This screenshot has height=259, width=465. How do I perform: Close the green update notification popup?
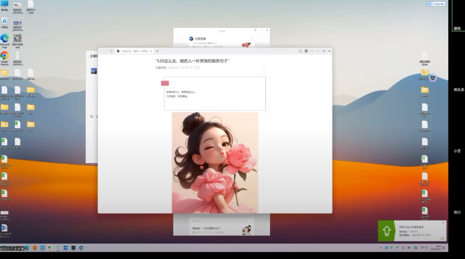click(443, 223)
